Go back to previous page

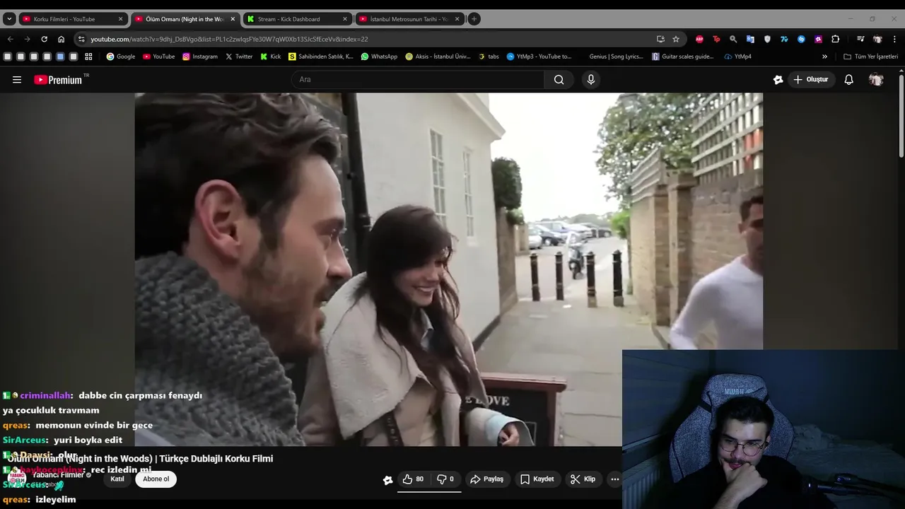click(x=10, y=39)
